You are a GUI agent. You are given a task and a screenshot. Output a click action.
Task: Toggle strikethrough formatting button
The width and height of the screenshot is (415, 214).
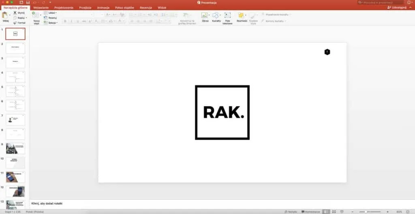tap(84, 21)
